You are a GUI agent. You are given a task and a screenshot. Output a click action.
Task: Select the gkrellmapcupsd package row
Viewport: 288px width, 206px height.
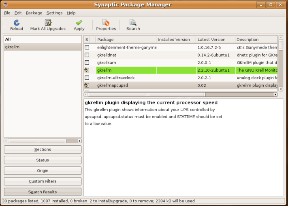[x=181, y=85]
